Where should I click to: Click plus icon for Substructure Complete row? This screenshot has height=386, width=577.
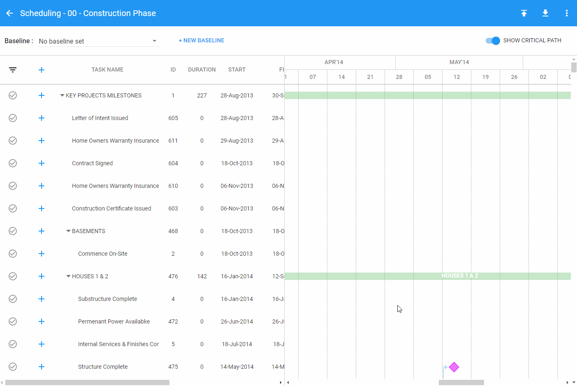pyautogui.click(x=42, y=299)
